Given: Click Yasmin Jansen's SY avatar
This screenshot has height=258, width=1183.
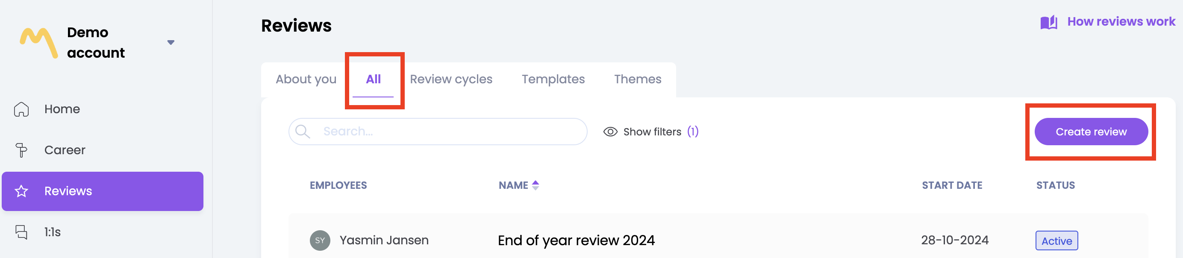Looking at the screenshot, I should (x=320, y=240).
